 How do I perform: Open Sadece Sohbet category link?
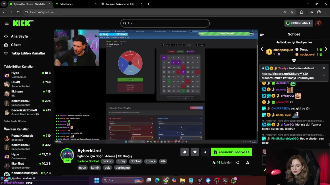tap(88, 161)
